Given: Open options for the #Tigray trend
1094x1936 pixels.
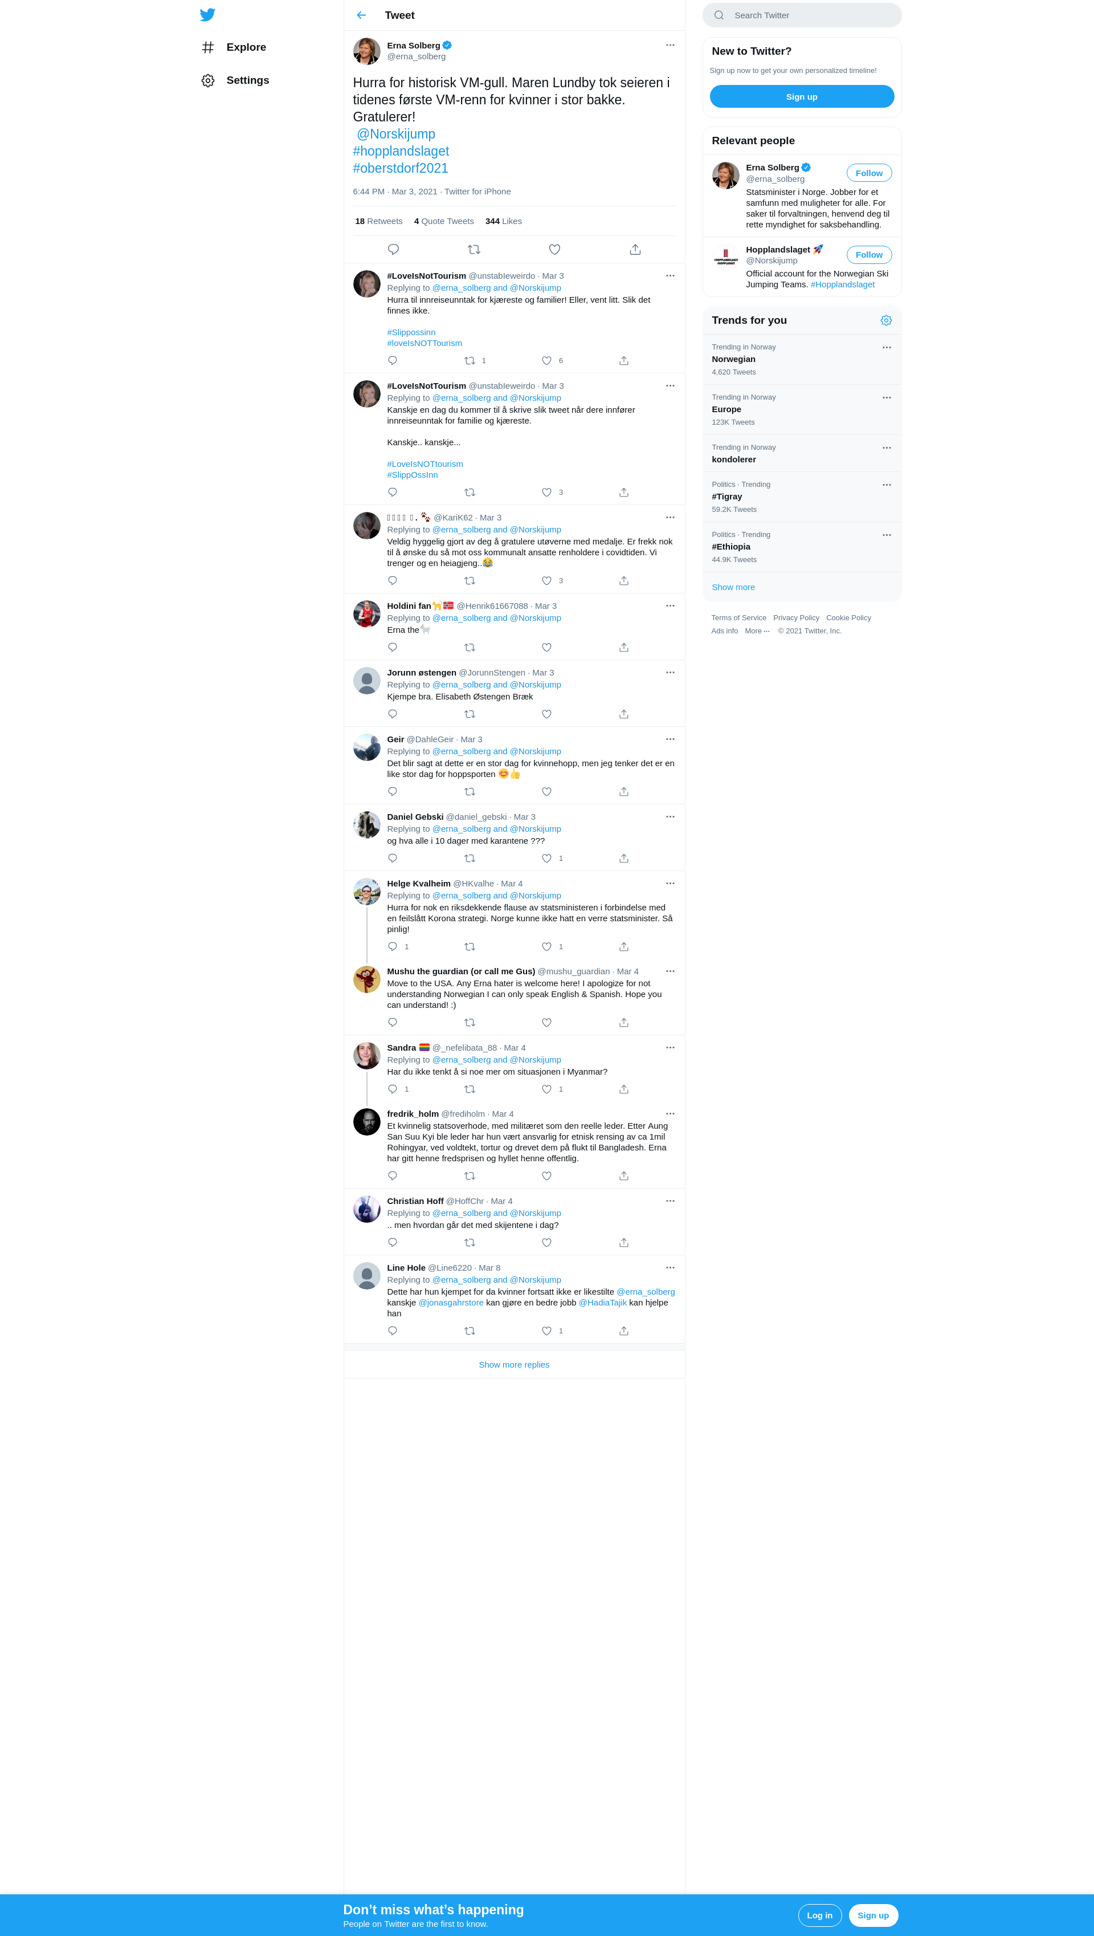Looking at the screenshot, I should point(887,485).
